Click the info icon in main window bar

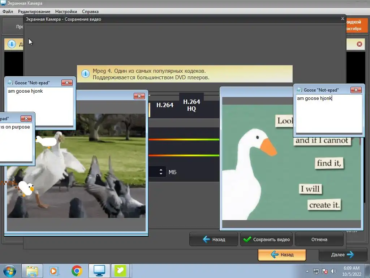(12, 44)
